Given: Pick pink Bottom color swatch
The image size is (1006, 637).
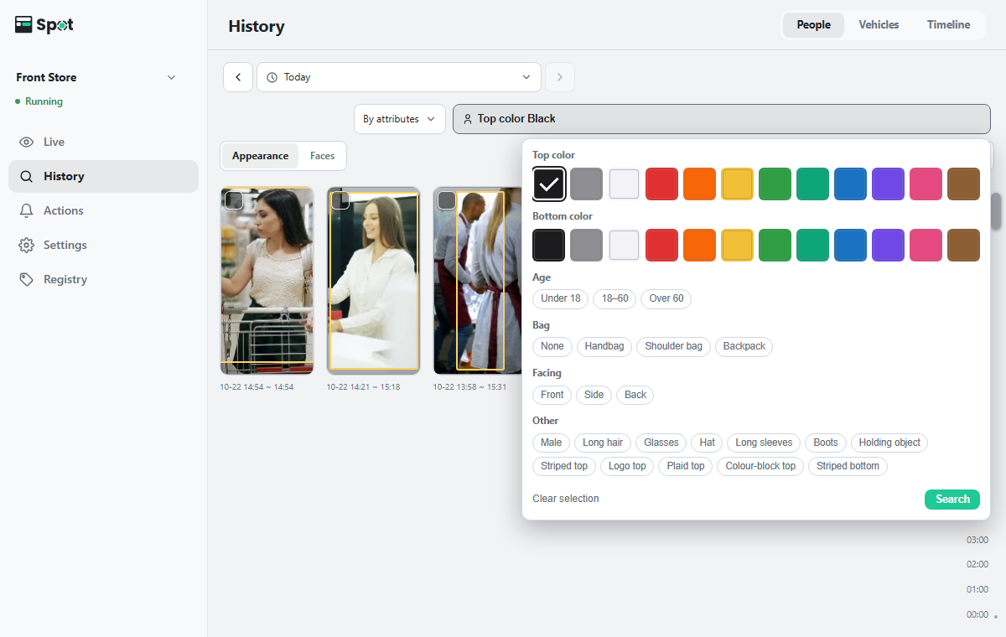Looking at the screenshot, I should [926, 245].
